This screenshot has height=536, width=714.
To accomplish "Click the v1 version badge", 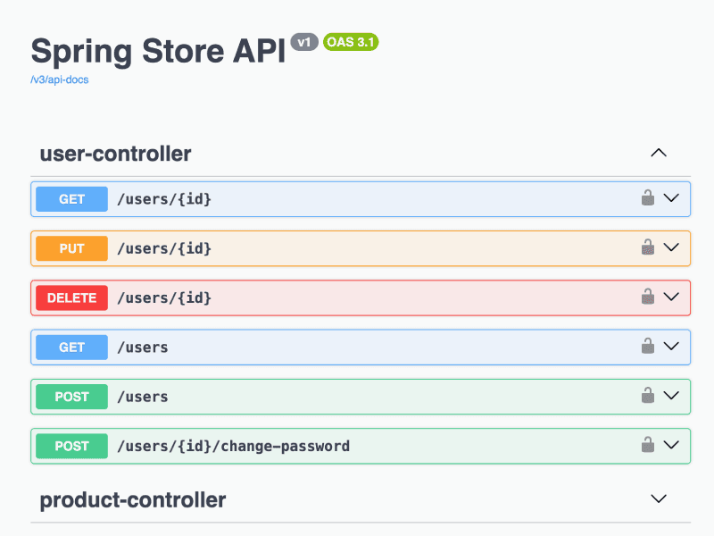I will (x=304, y=40).
